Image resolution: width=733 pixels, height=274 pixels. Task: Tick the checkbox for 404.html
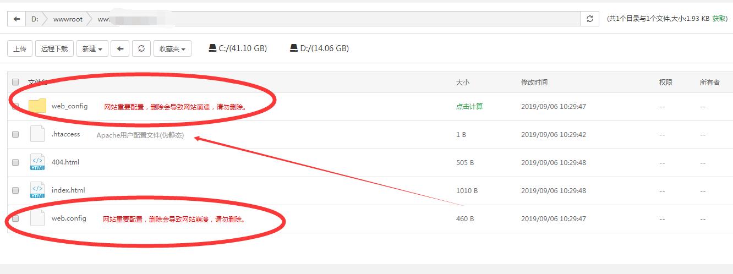[x=15, y=162]
